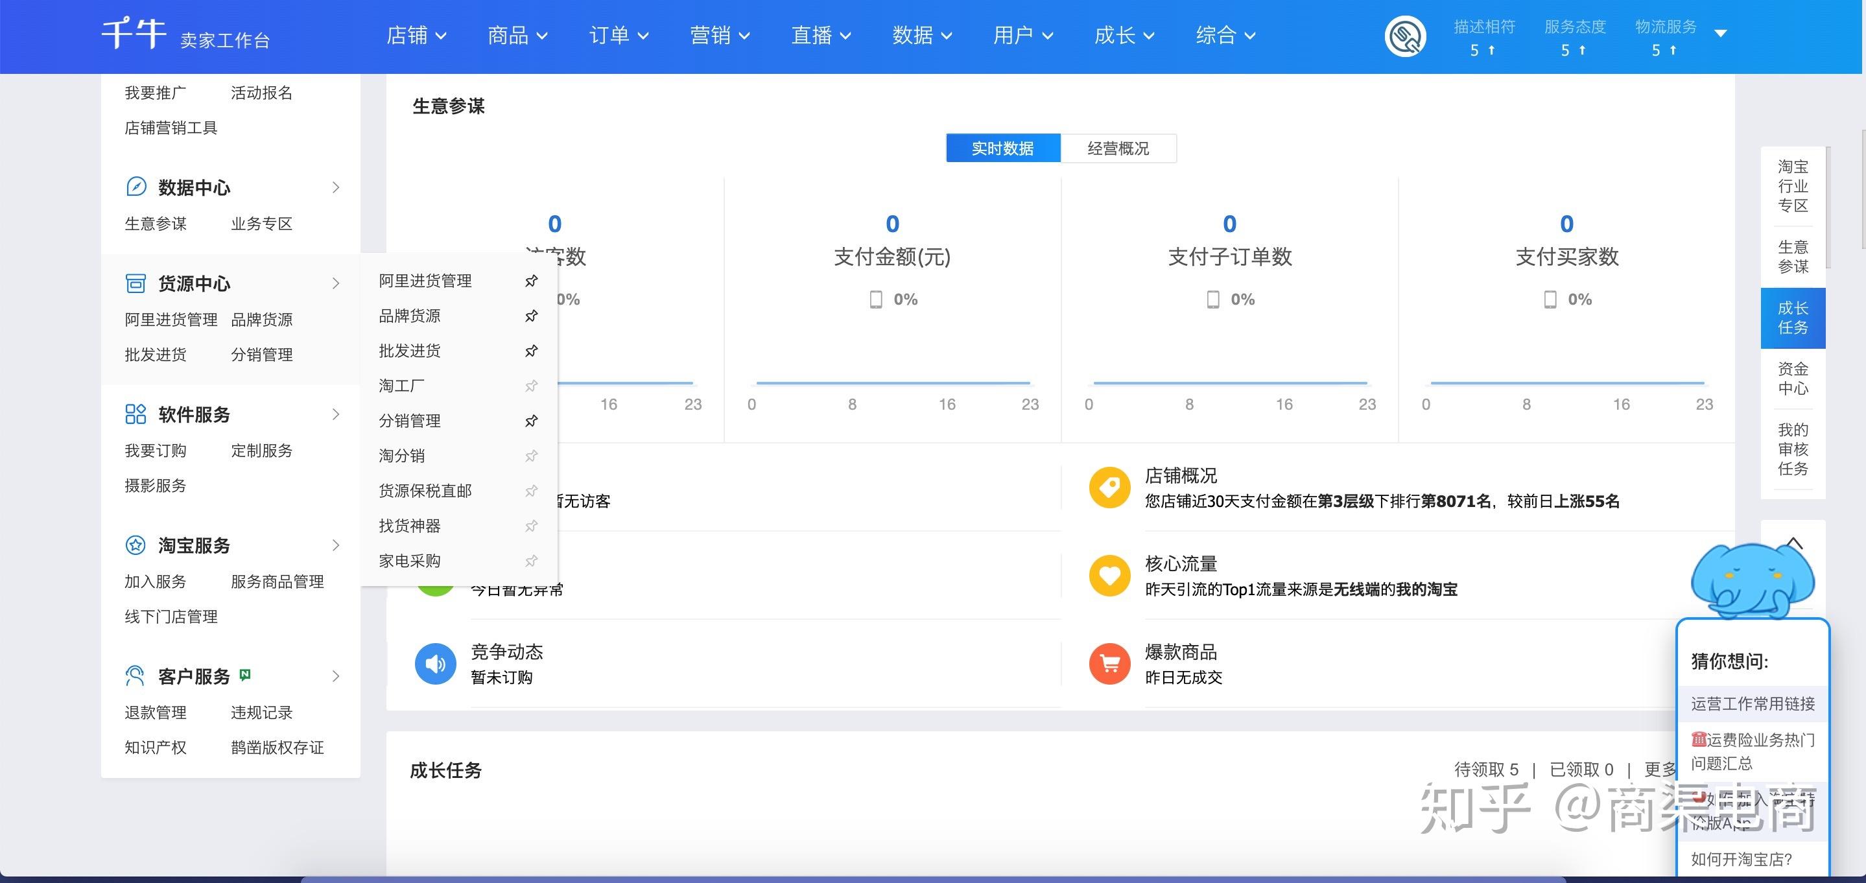Image resolution: width=1866 pixels, height=883 pixels.
Task: Open 我要推广 in the sidebar
Action: pyautogui.click(x=155, y=93)
